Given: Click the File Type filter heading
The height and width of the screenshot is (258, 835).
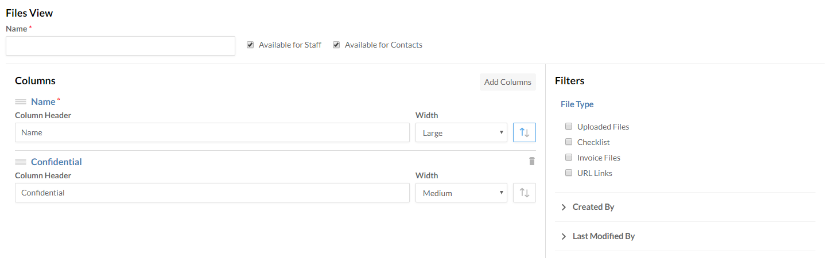Looking at the screenshot, I should (577, 104).
